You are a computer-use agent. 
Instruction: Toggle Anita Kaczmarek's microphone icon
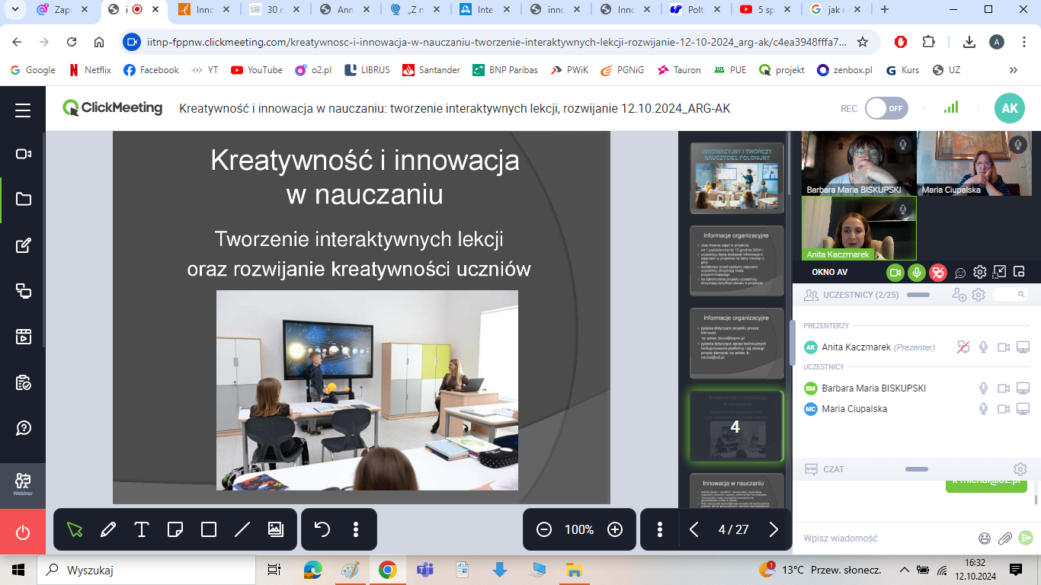click(984, 347)
